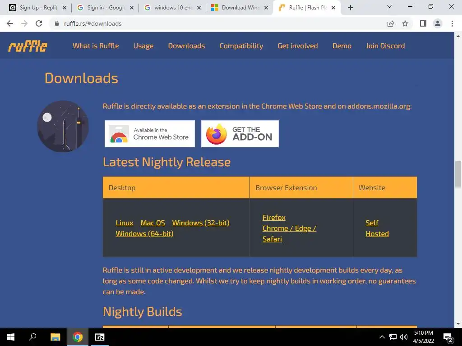Click the Latest Nightly Release heading

coord(167,162)
